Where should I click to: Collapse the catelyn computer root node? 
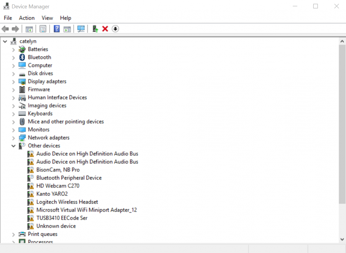[5, 41]
